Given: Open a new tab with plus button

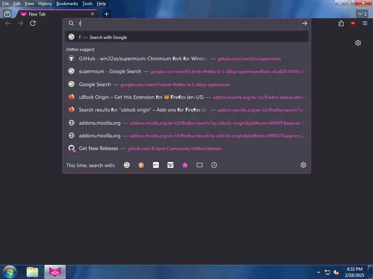Looking at the screenshot, I should coord(107,14).
